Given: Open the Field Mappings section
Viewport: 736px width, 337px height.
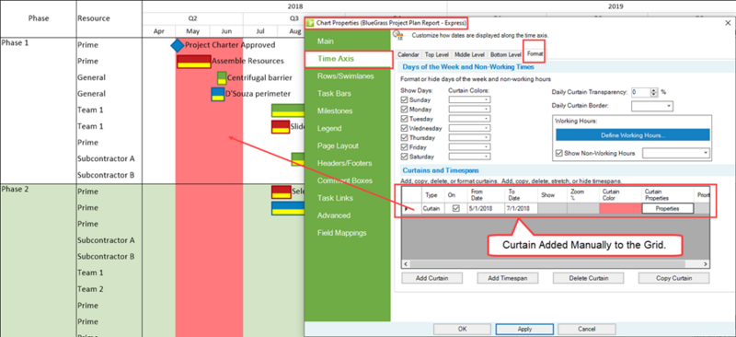Looking at the screenshot, I should [x=341, y=233].
